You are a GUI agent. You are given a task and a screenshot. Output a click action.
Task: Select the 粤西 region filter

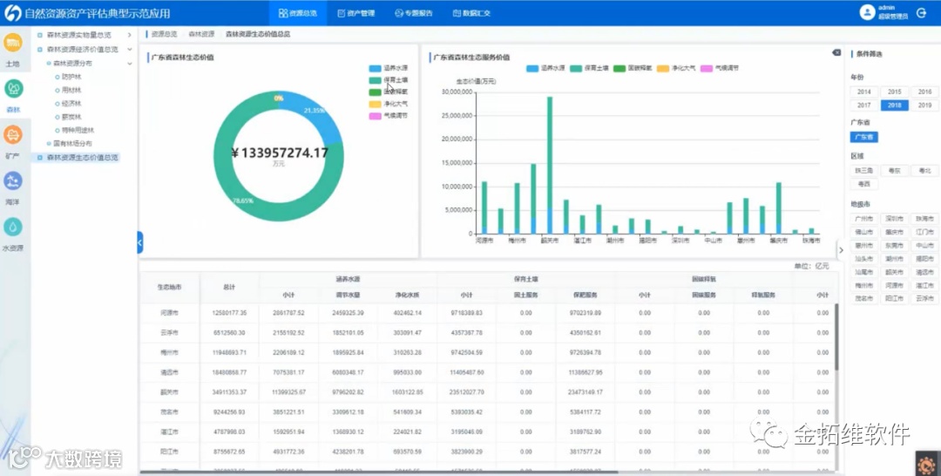(863, 184)
